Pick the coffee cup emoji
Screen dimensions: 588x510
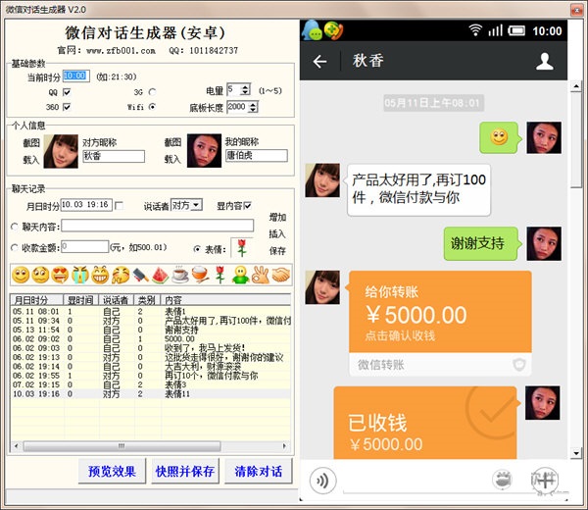180,275
